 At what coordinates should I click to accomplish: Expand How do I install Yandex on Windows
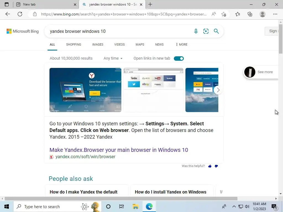(x=172, y=191)
